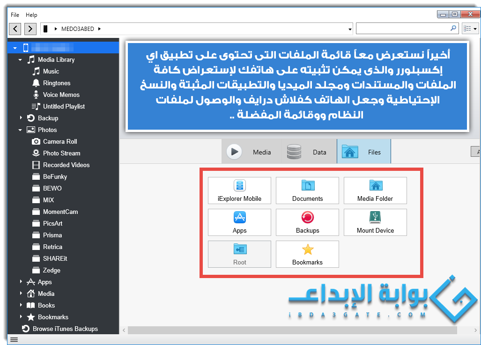This screenshot has height=345, width=481.
Task: Open the address bar history dropdown
Action: (350, 29)
